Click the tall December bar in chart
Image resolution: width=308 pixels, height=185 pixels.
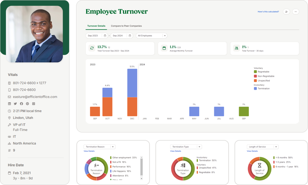click(x=132, y=92)
